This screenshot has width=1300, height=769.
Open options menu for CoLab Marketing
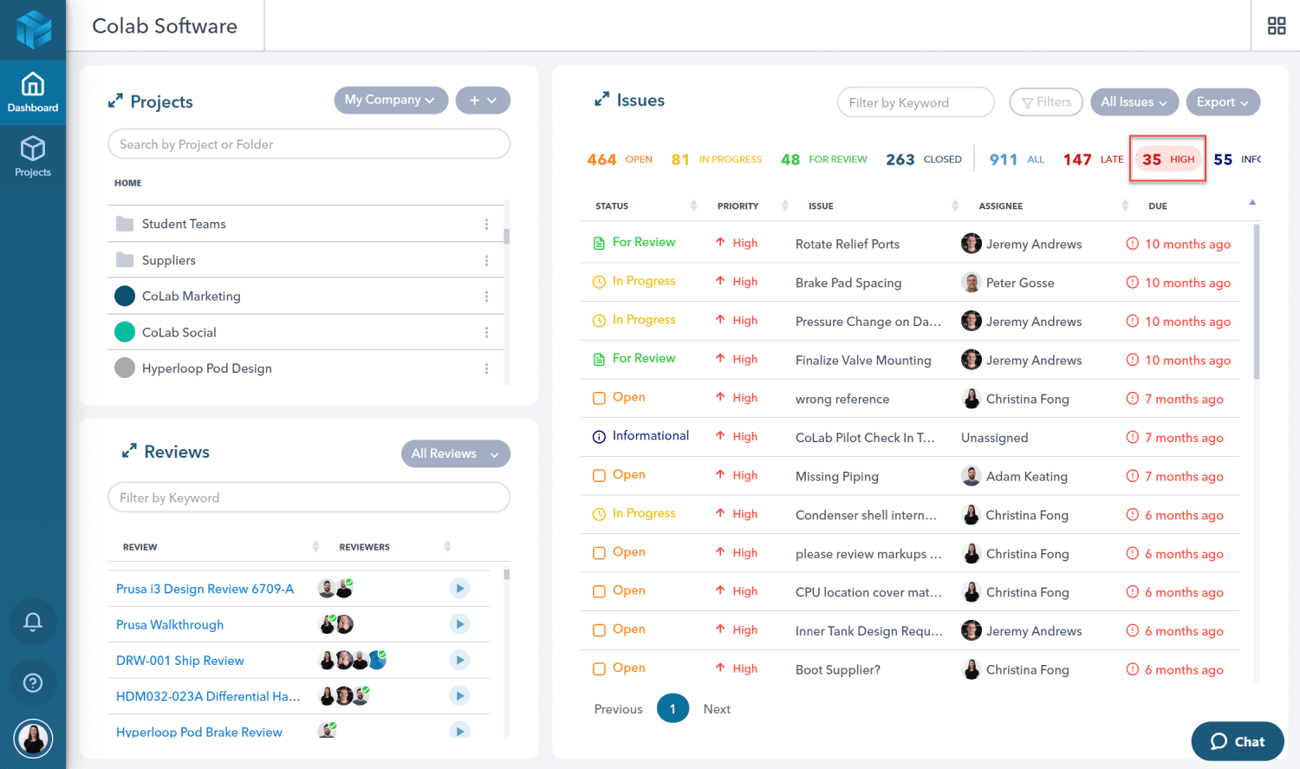[486, 297]
